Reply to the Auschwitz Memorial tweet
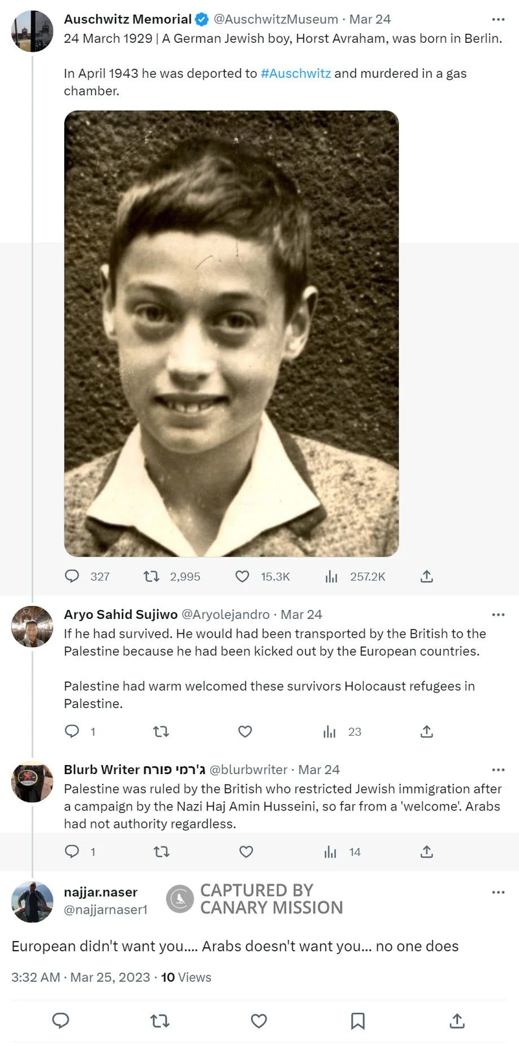 pyautogui.click(x=72, y=576)
